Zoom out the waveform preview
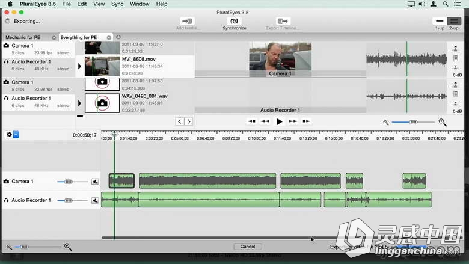Image resolution: width=469 pixels, height=264 pixels. point(385,122)
